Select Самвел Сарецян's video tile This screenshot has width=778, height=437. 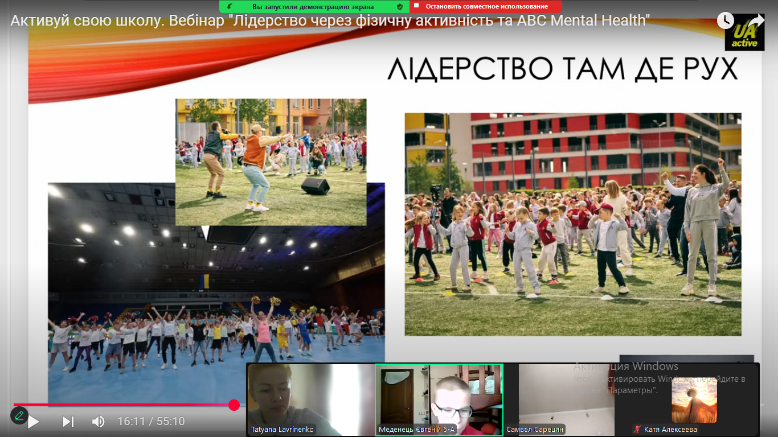click(567, 399)
